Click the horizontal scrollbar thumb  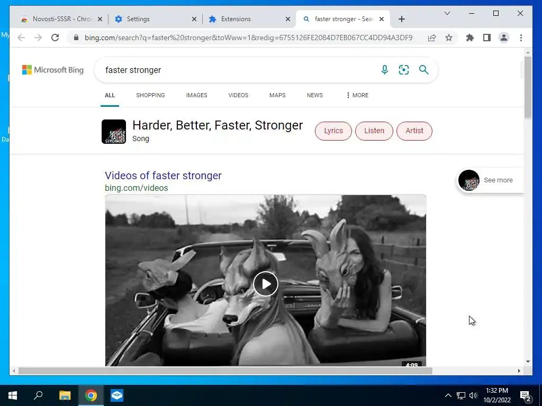(225, 371)
